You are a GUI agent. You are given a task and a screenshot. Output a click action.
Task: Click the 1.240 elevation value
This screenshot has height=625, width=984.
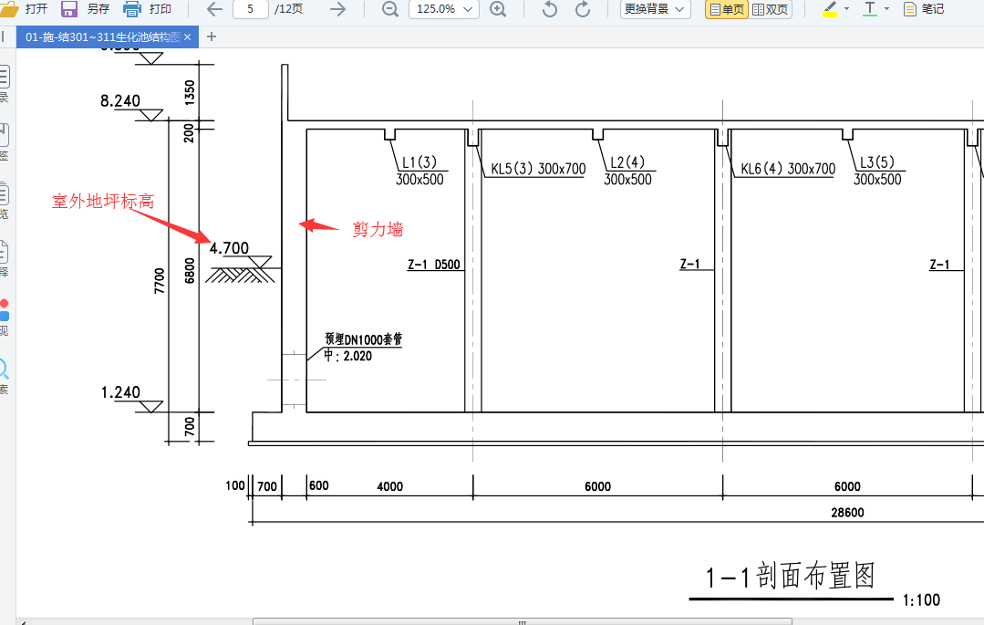(x=120, y=392)
